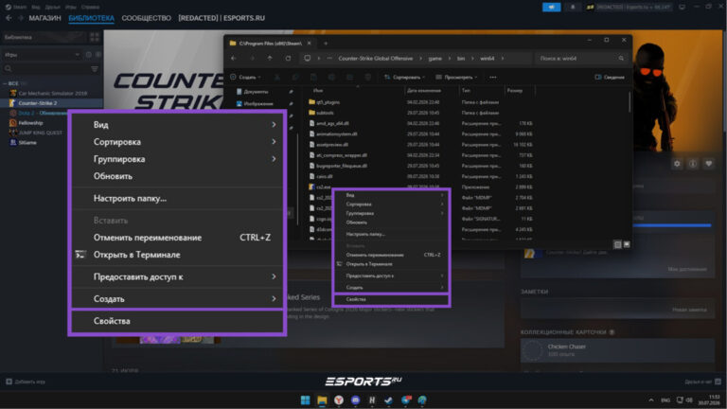This screenshot has height=409, width=727.
Task: Open Steam notifications bell
Action: (573, 7)
